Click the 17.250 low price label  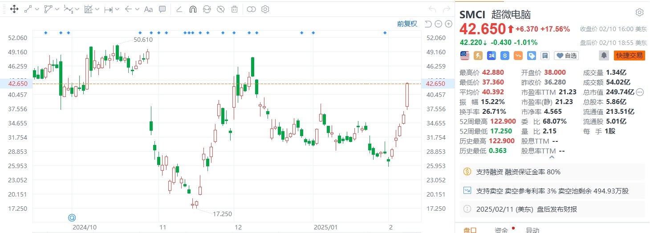pyautogui.click(x=222, y=214)
